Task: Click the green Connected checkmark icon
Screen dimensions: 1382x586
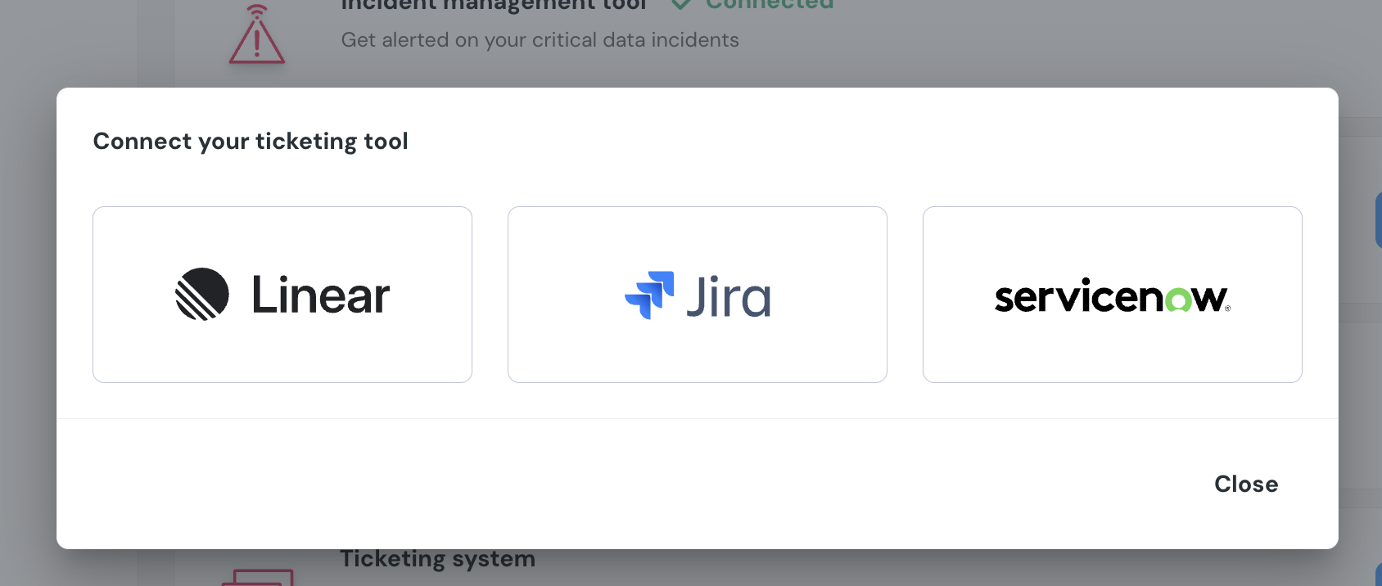Action: [681, 4]
